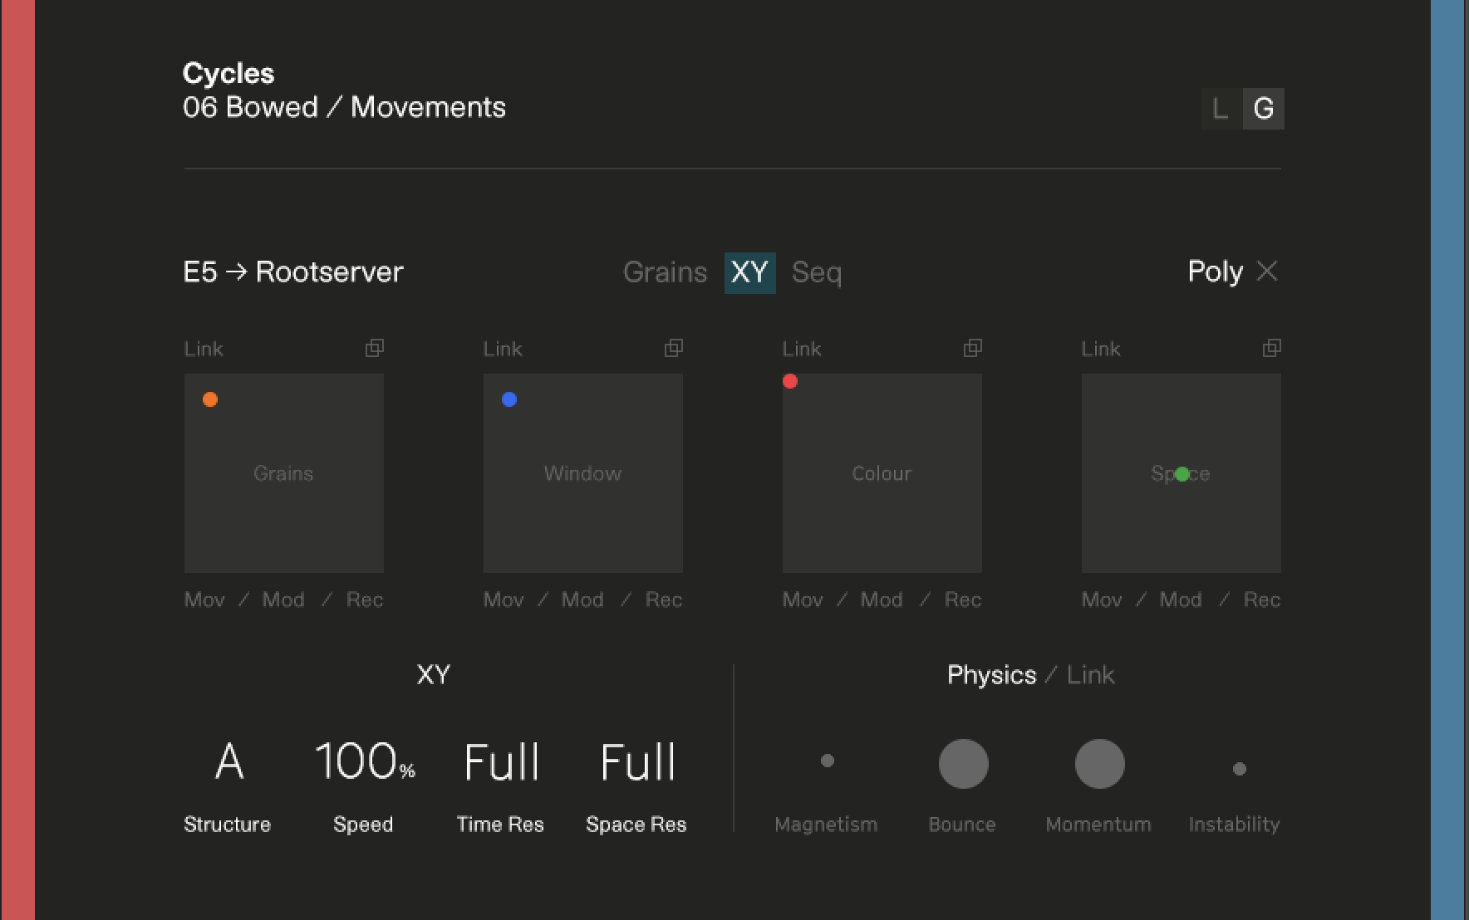Click the 100% Speed value
Image resolution: width=1469 pixels, height=920 pixels.
(x=365, y=761)
